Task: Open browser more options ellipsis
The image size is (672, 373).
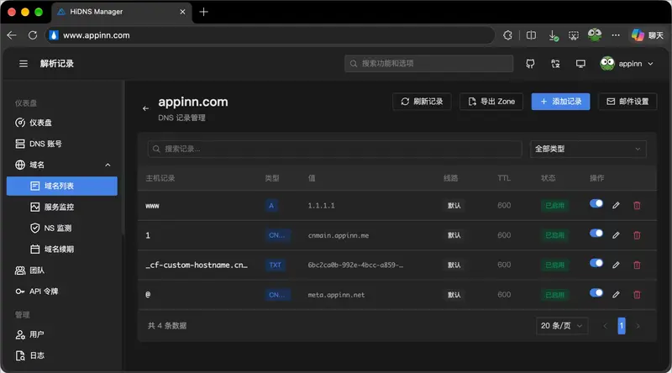Action: [616, 35]
